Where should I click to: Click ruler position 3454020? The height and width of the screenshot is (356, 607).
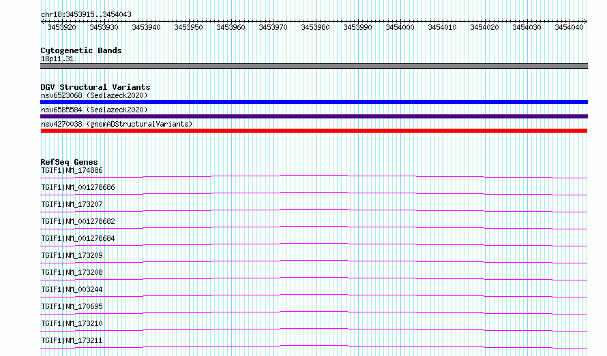tap(484, 27)
